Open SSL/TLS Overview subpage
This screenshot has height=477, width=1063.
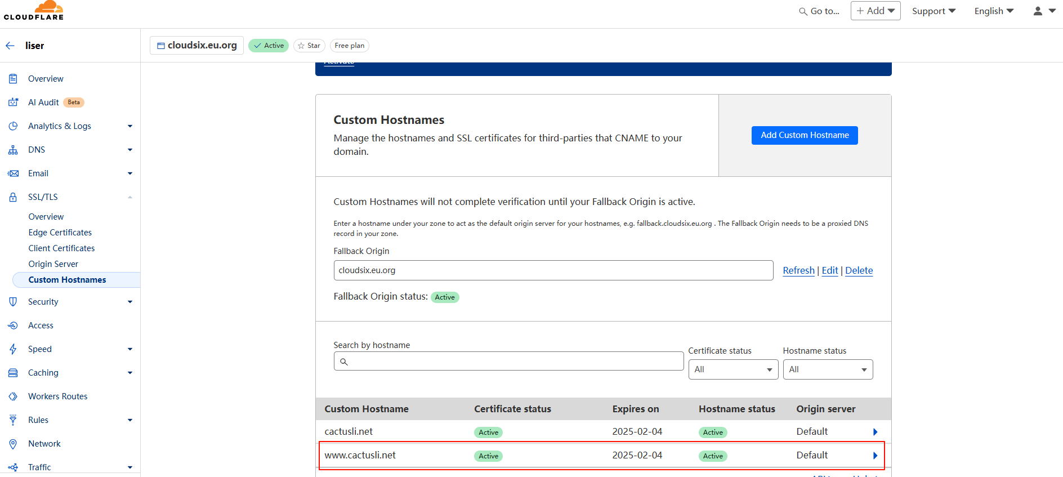point(46,217)
